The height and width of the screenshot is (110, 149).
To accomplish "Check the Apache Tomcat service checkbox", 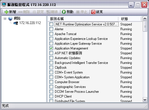I will point(51,34).
